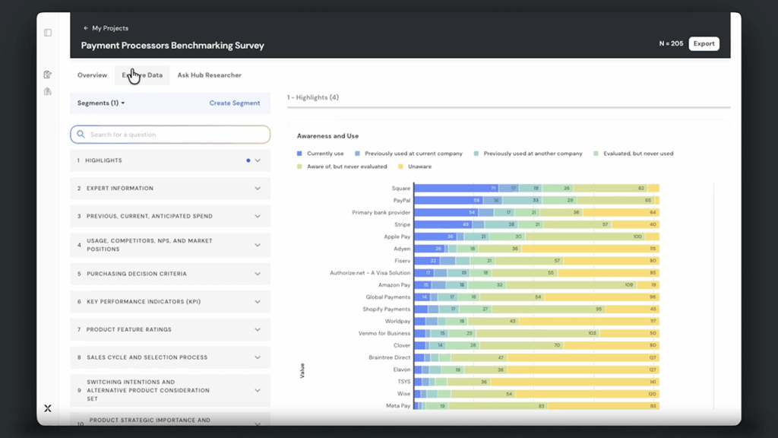Expand the Expert Information section chevron
The height and width of the screenshot is (438, 778).
(258, 189)
